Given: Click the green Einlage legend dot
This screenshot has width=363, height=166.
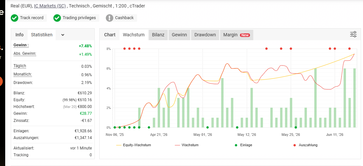Looking at the screenshot, I should (236, 145).
